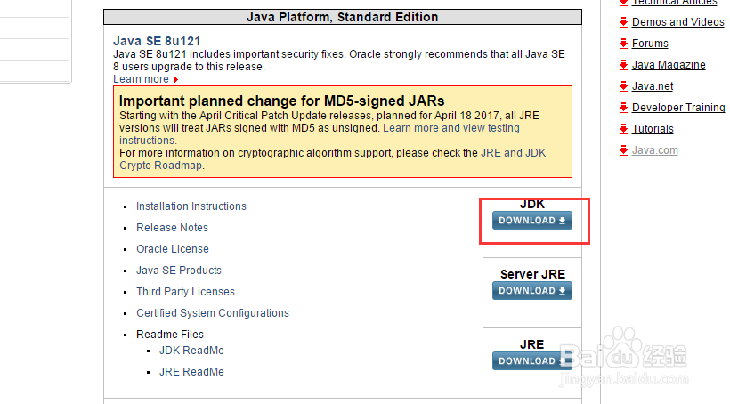The width and height of the screenshot is (730, 404).
Task: Click red arrow icon beside Demos and Videos
Action: pyautogui.click(x=624, y=22)
